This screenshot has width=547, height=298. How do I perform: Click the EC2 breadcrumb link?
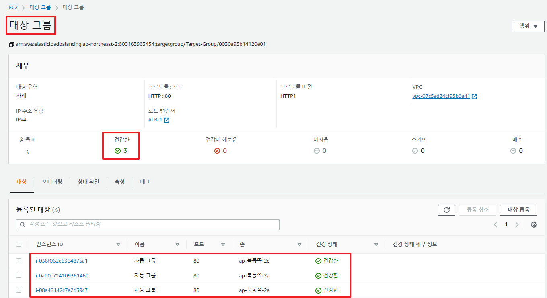coord(13,7)
